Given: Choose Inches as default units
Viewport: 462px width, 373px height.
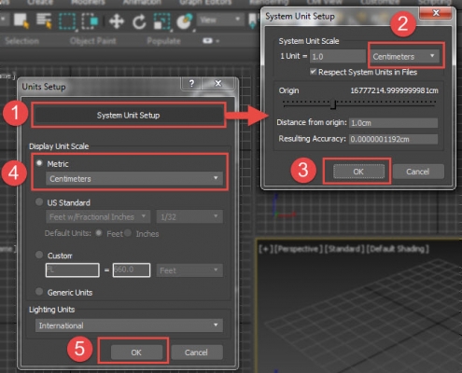Looking at the screenshot, I should (x=128, y=233).
